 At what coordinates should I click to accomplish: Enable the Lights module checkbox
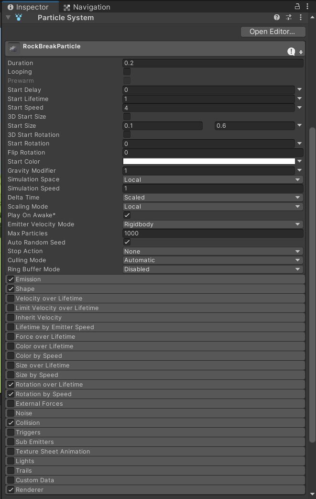point(11,461)
